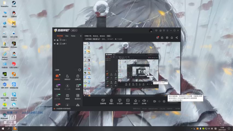Add a new scene with plus
Screen dimensions: 233x131
pyautogui.click(x=81, y=36)
